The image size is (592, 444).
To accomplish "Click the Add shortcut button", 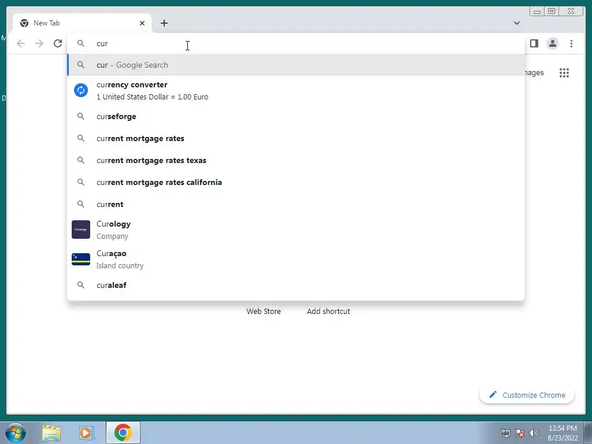I will point(328,311).
